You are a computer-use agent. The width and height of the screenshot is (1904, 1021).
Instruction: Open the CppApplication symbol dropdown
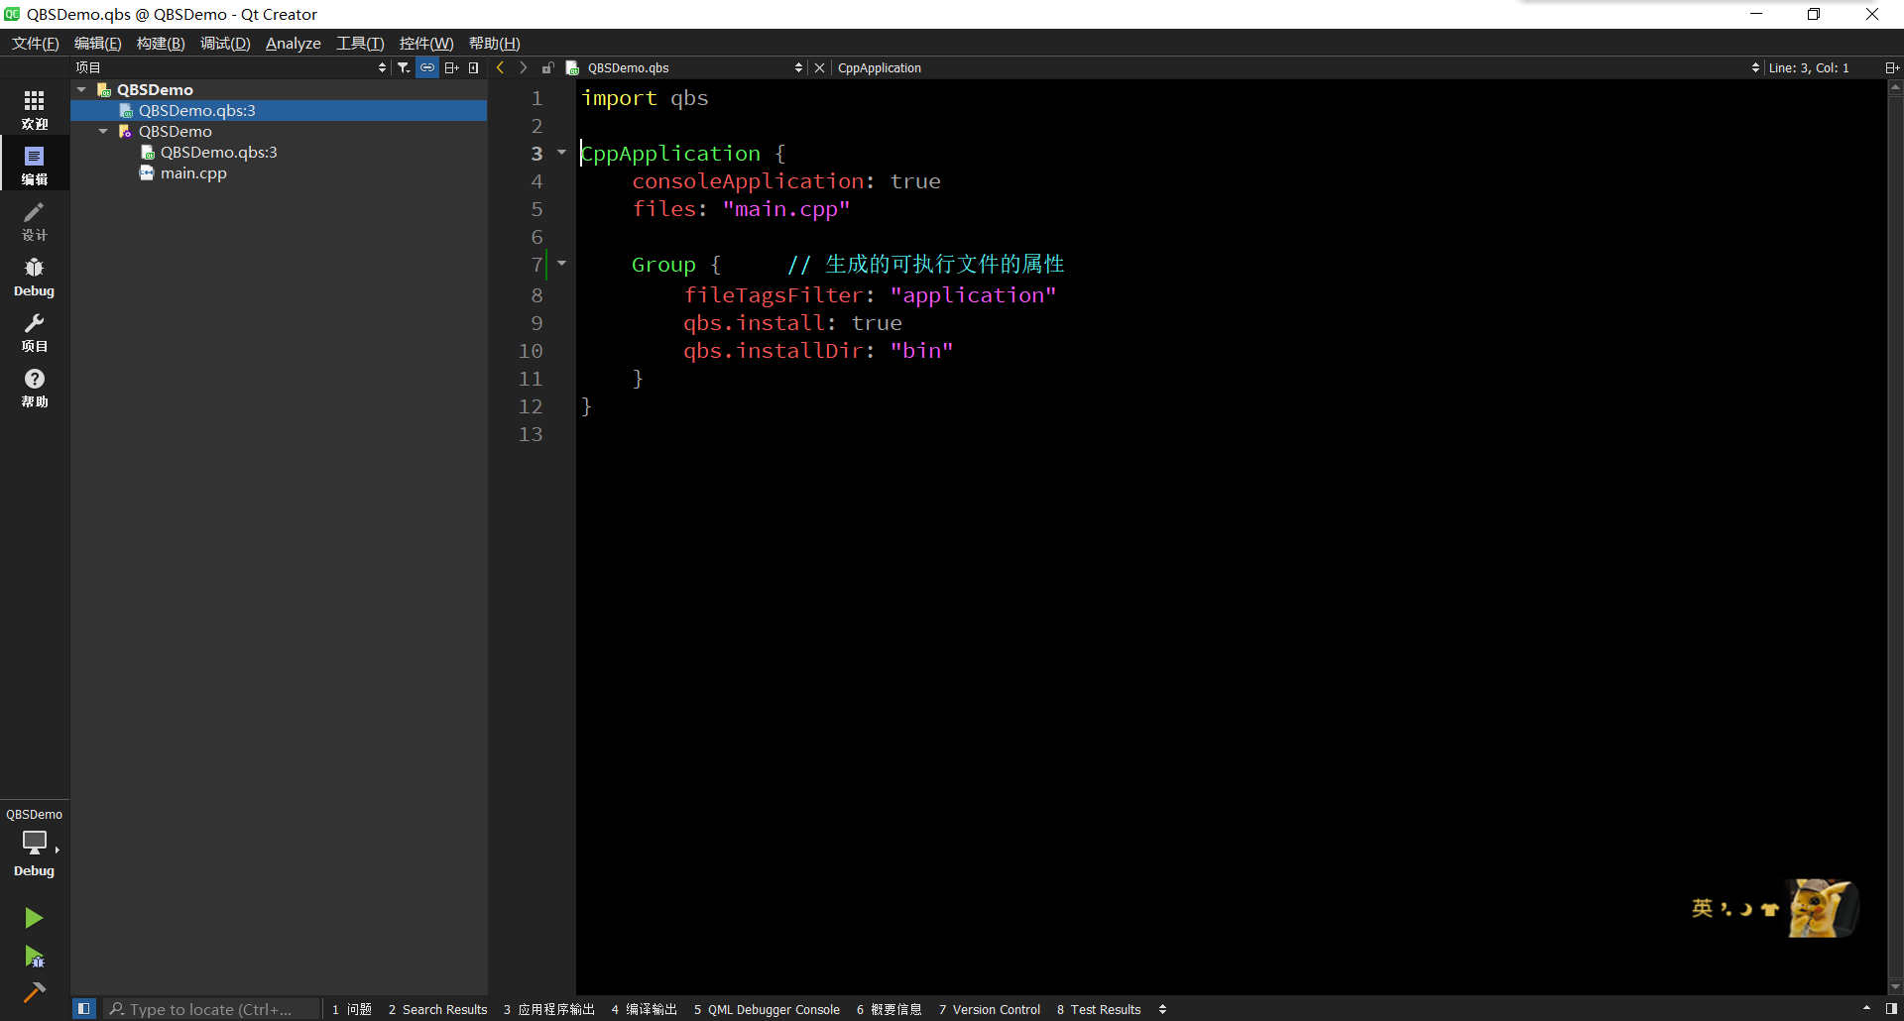tap(1298, 67)
